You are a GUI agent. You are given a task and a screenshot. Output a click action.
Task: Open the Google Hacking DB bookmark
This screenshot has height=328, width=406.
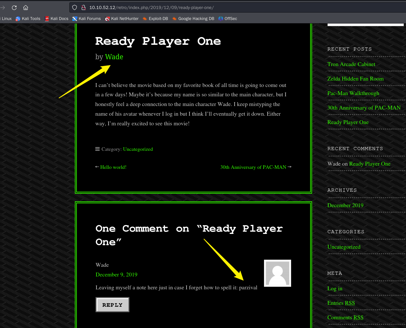coord(193,19)
